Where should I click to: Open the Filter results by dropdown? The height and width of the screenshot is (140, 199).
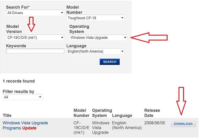[23, 97]
